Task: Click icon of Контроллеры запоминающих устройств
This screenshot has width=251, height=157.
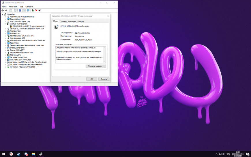Action: coord(8,40)
